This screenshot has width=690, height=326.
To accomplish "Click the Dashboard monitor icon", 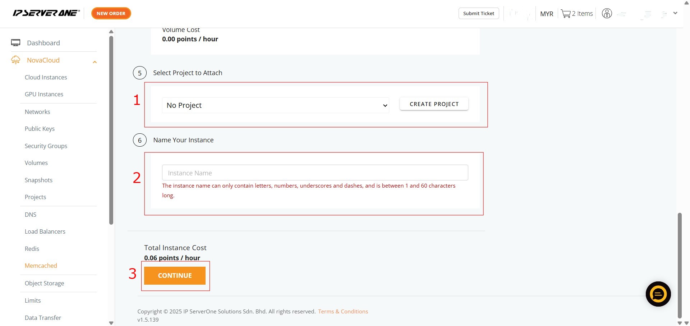I will tap(15, 43).
